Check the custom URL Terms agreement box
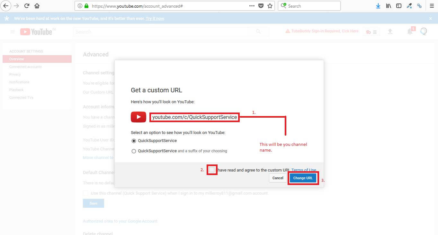 tap(212, 170)
